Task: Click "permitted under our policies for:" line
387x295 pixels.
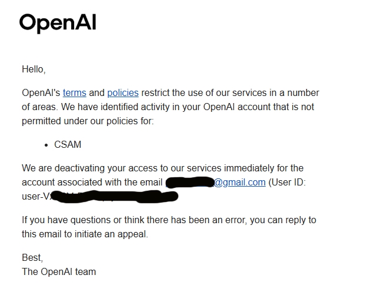Action: click(x=87, y=121)
